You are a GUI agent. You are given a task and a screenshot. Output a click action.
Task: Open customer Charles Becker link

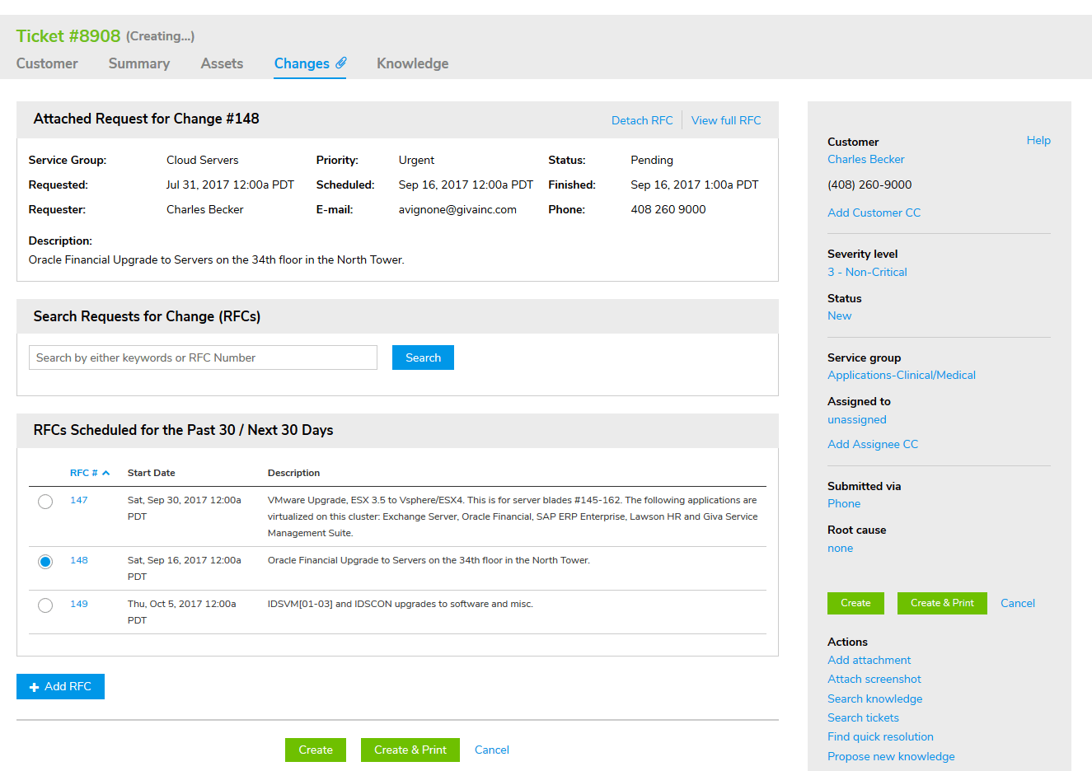pos(866,159)
